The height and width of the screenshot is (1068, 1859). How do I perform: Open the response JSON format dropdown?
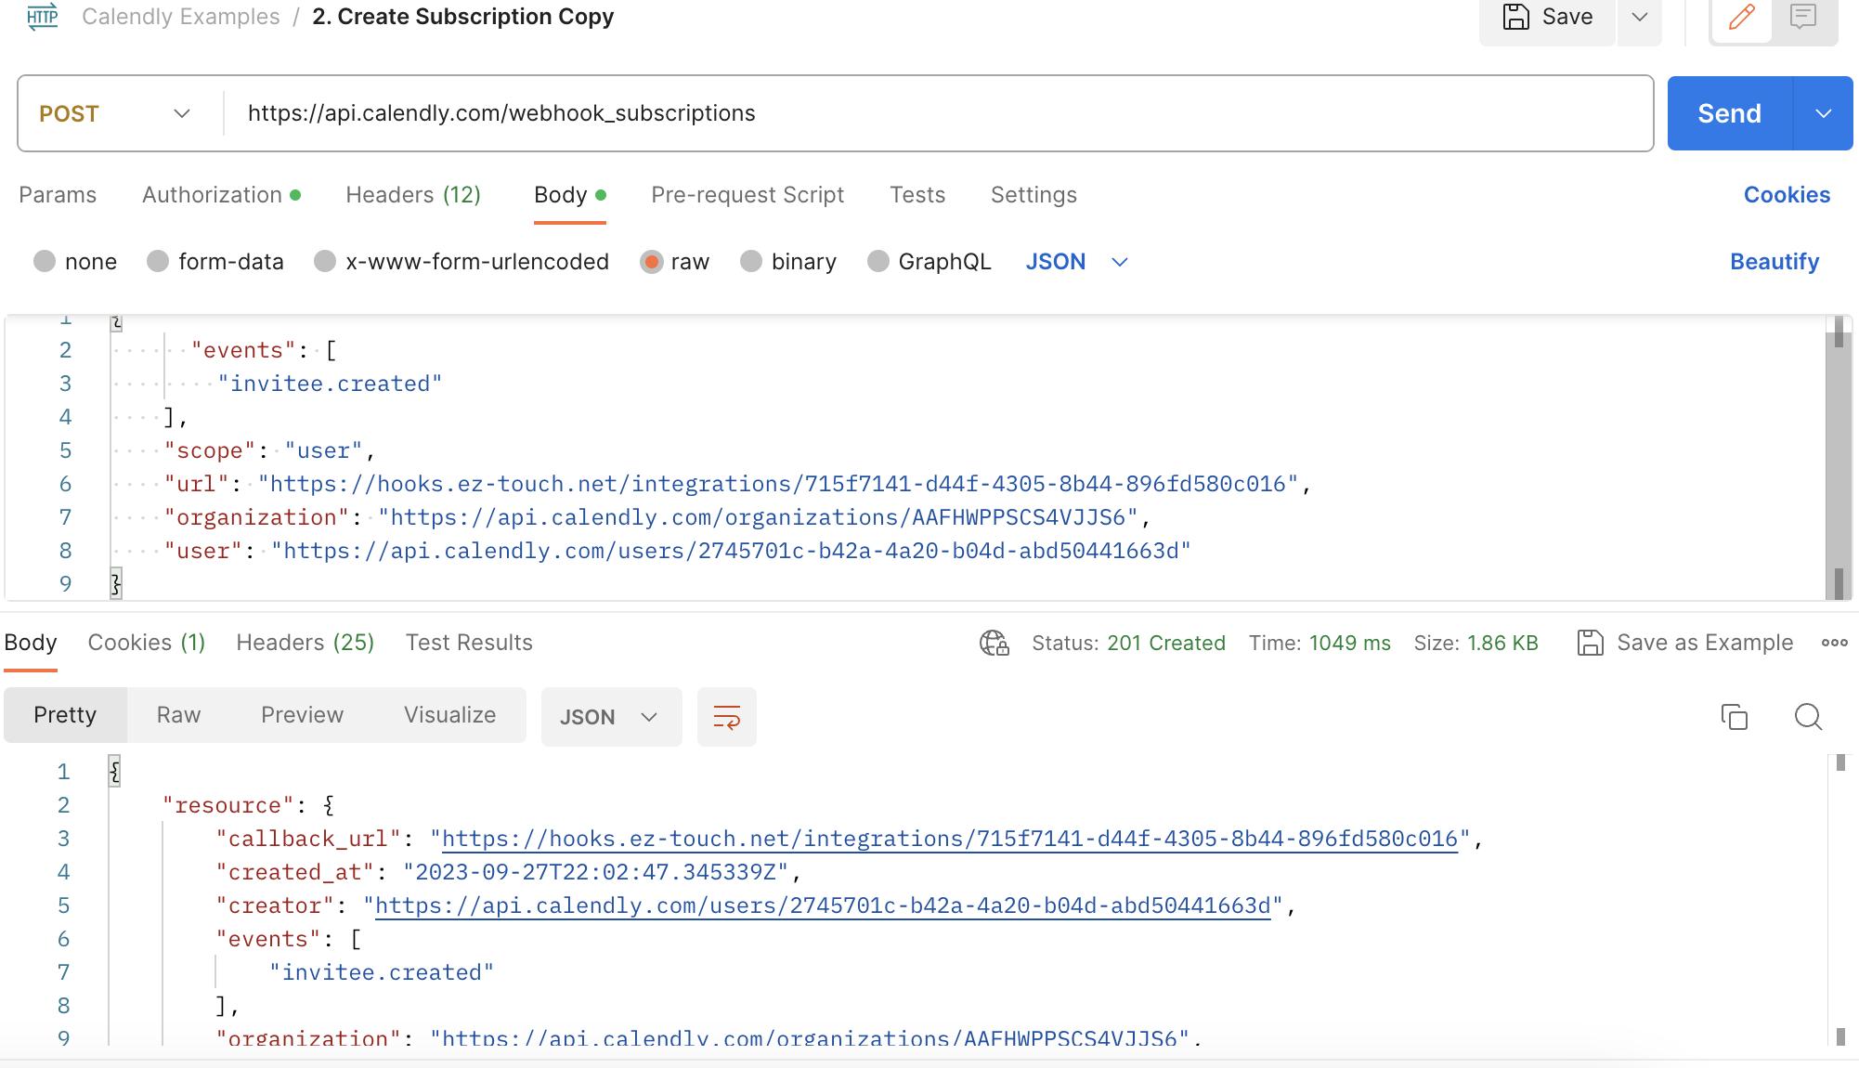click(610, 717)
